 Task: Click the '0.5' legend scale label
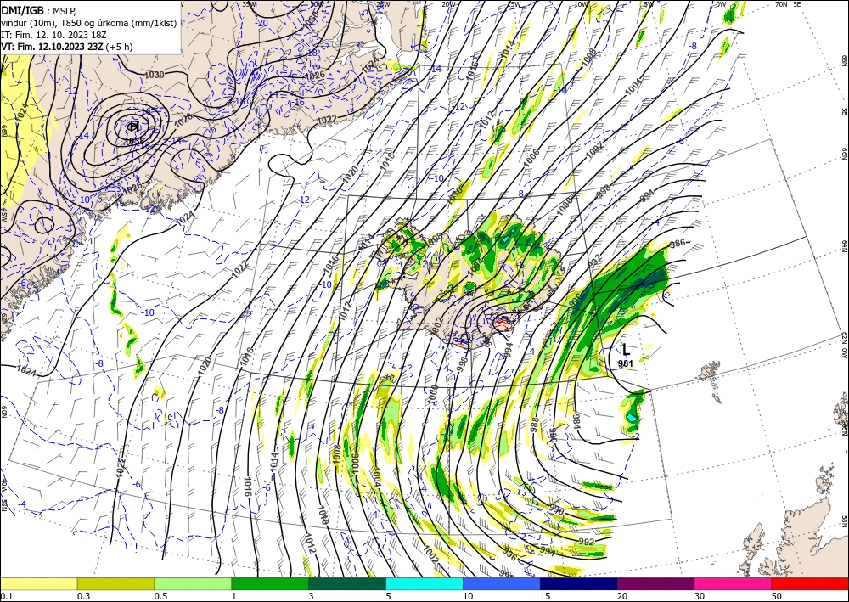[x=160, y=596]
